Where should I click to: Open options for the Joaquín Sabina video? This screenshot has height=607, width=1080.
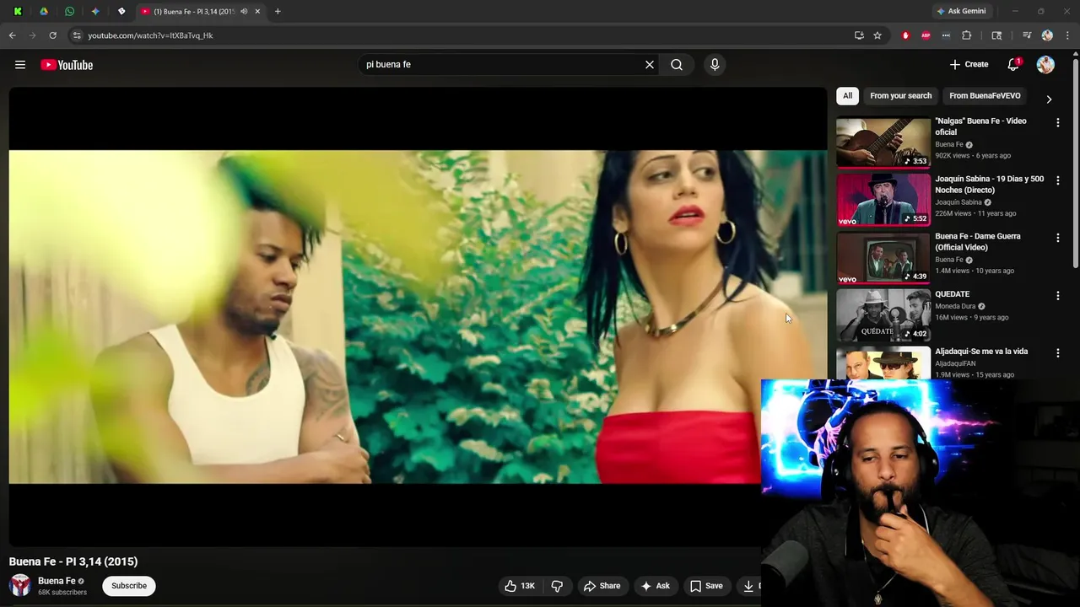[1057, 180]
